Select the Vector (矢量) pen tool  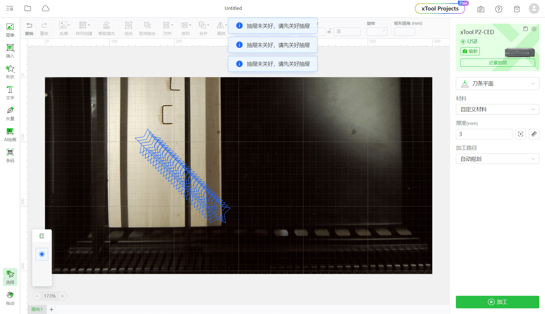coord(10,114)
